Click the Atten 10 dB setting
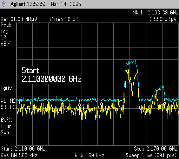Viewport: 179px width, 159px height. [64, 19]
